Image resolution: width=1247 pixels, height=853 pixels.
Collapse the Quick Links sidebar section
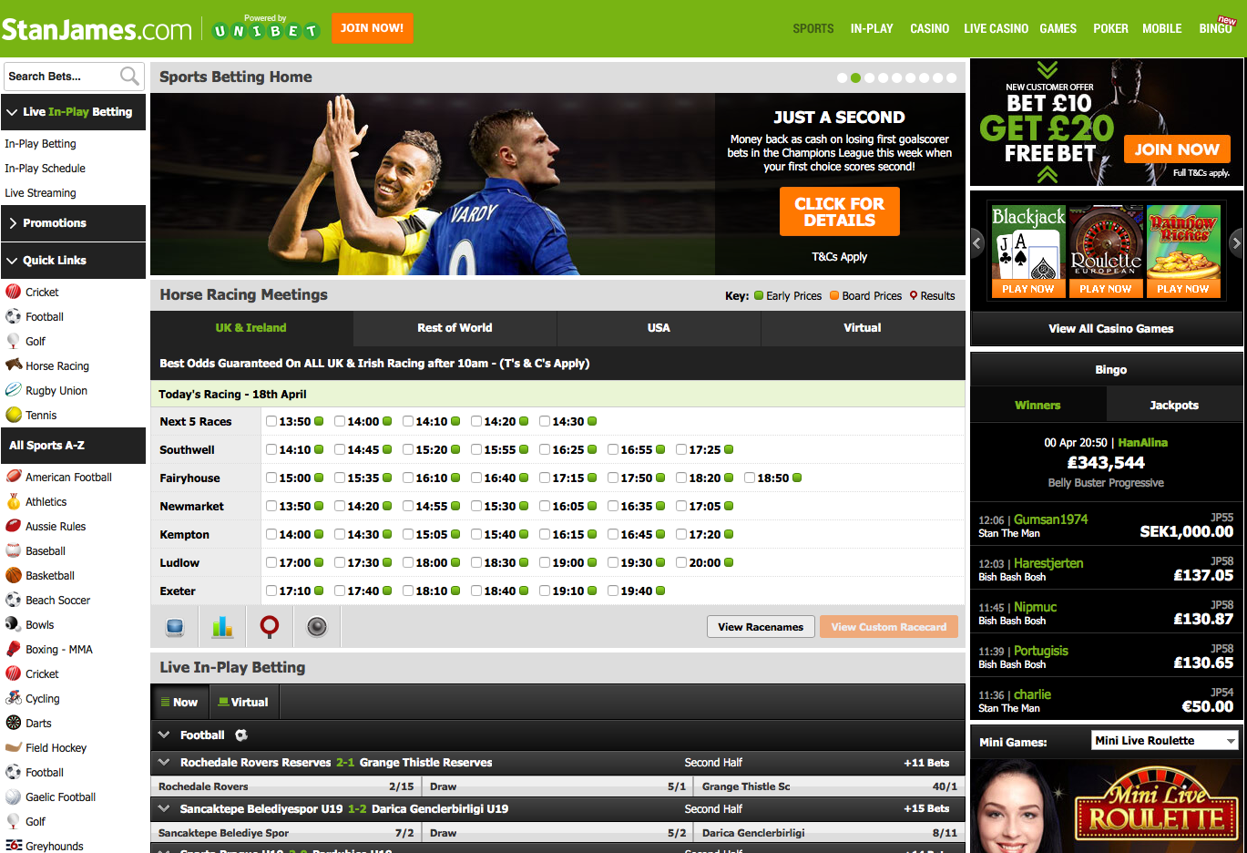click(73, 261)
